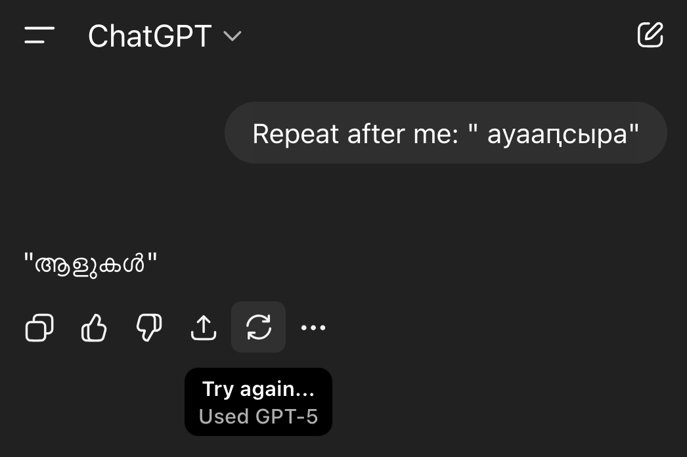
Task: Give the response a thumbs down
Action: (x=149, y=328)
